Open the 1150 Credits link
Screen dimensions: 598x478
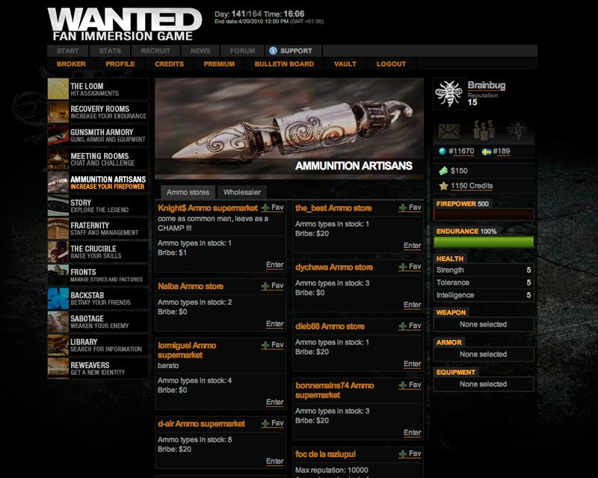471,186
